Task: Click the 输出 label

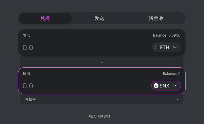Action: (x=26, y=74)
